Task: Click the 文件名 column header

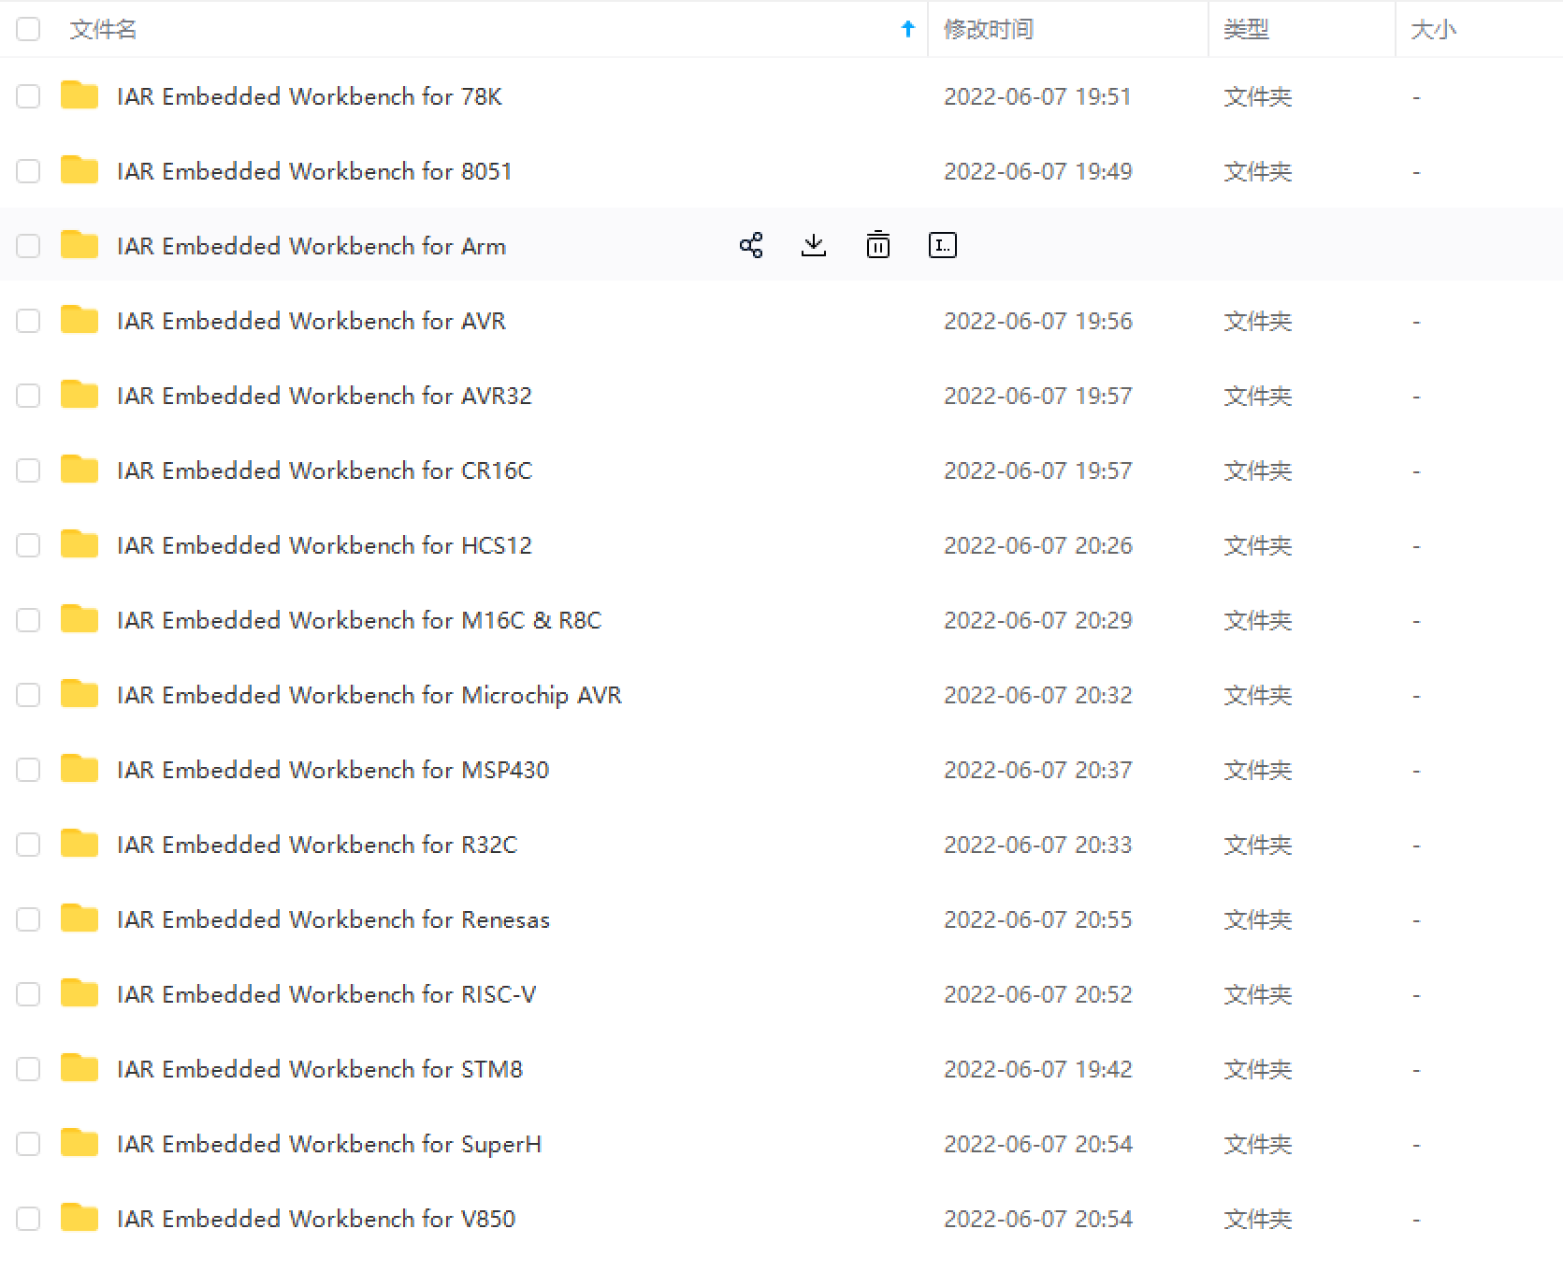Action: 103,29
